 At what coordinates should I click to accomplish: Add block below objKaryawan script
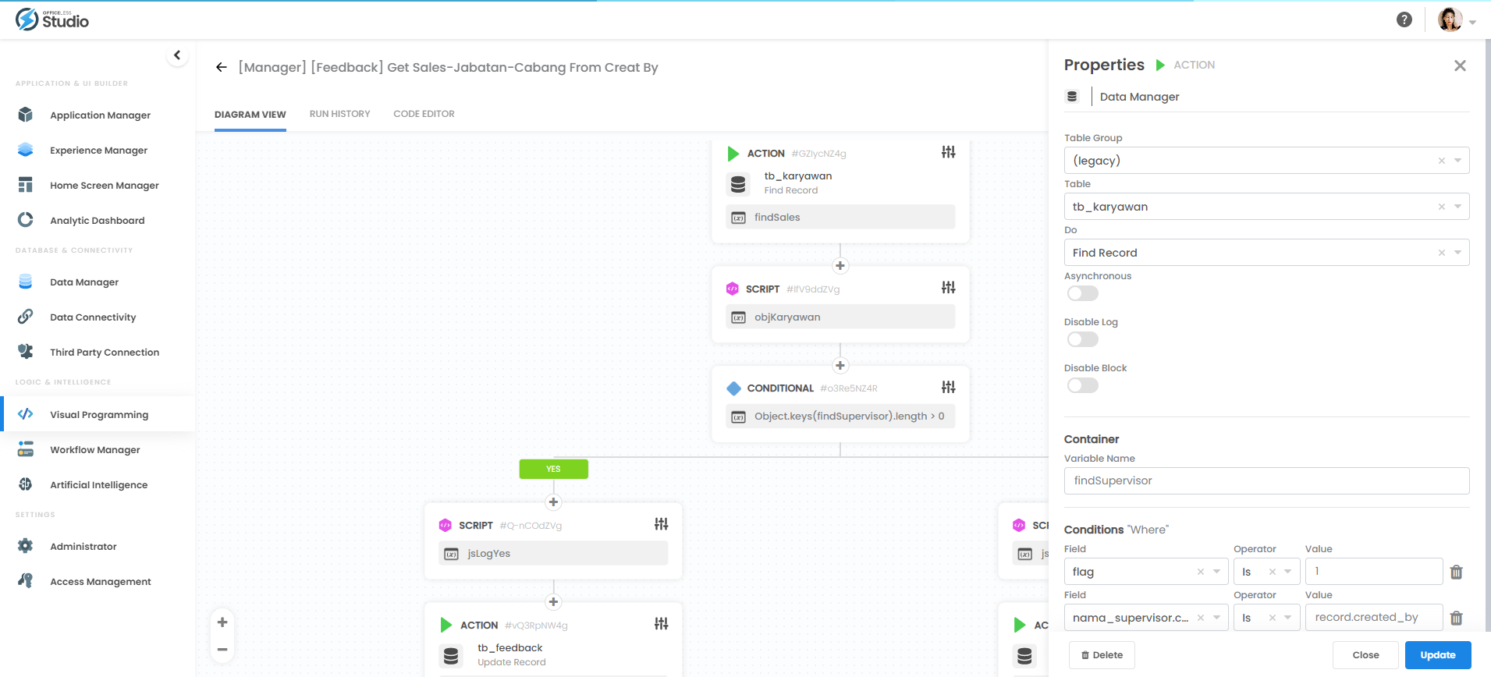coord(840,366)
